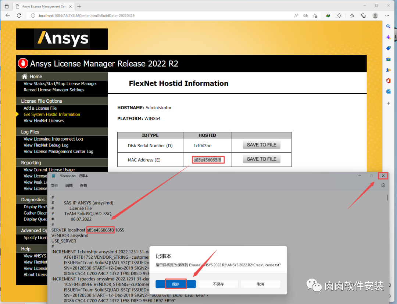The image size is (397, 304).
Task: Click 保存 to save license.txt
Action: [x=176, y=284]
